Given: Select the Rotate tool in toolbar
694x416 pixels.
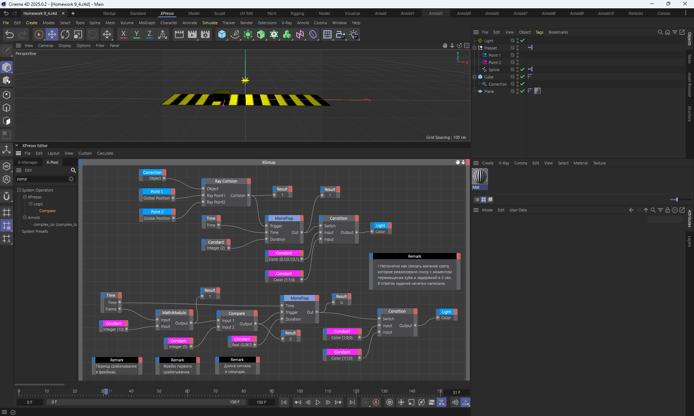Looking at the screenshot, I should (x=65, y=34).
